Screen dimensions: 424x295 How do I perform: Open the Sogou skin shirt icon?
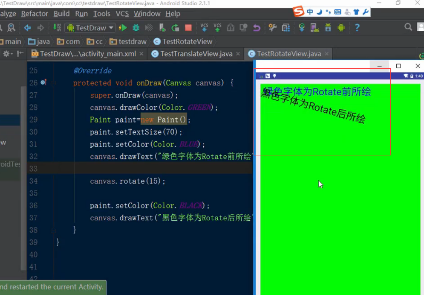click(356, 12)
